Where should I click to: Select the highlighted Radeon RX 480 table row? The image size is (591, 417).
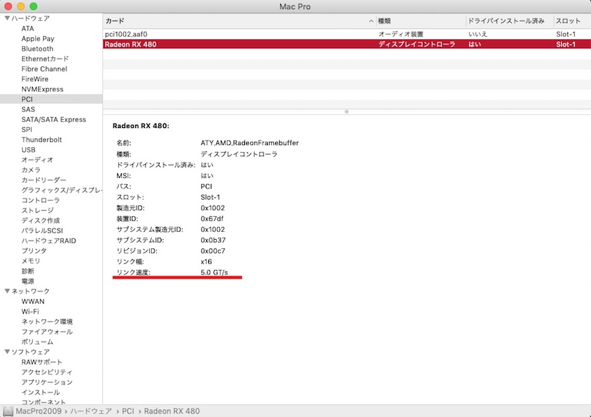(x=347, y=45)
